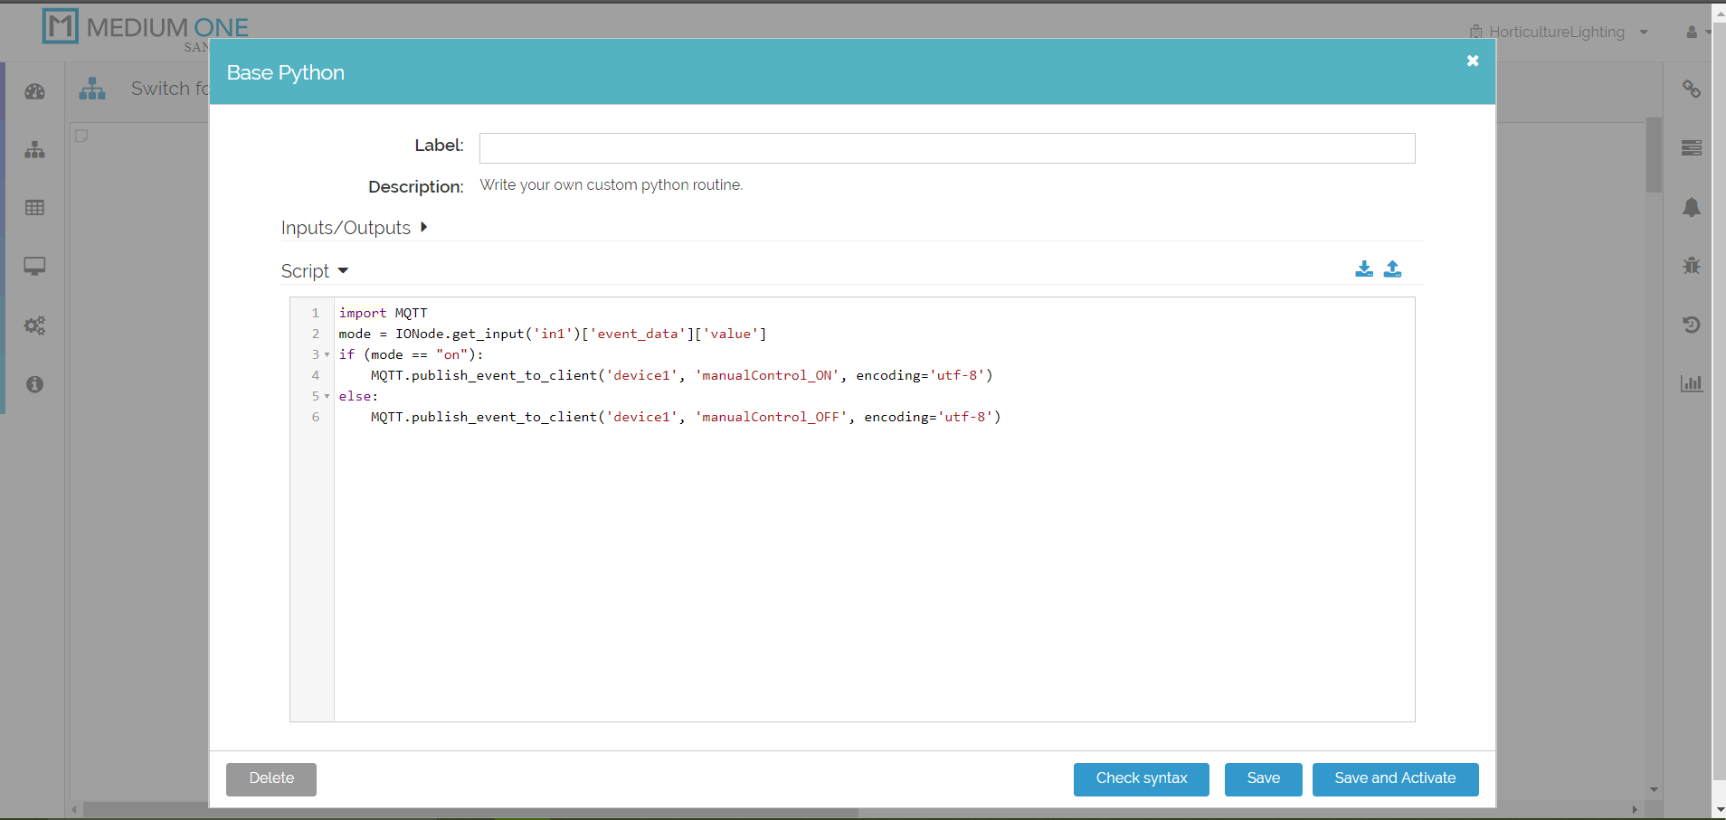Open the monitor icon in left sidebar
Viewport: 1726px width, 820px height.
(x=34, y=267)
